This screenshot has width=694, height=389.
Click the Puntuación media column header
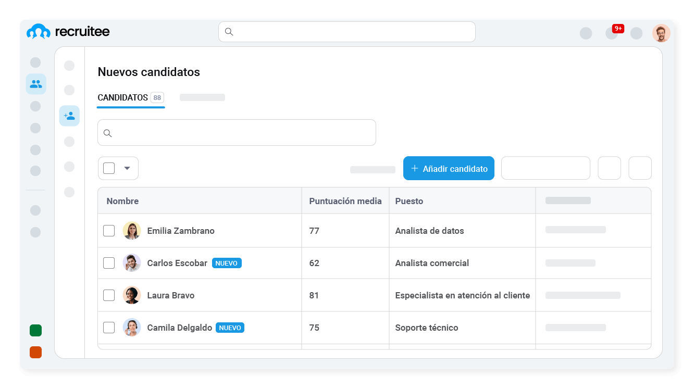[x=345, y=200]
